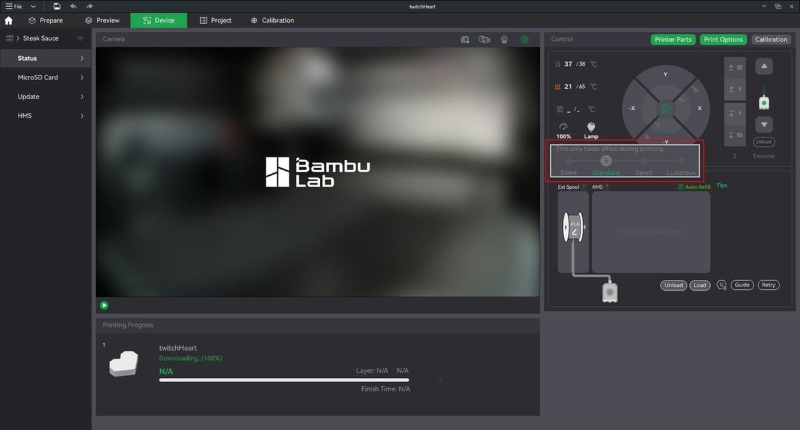Click the extruder up arrow button
800x430 pixels.
click(764, 66)
